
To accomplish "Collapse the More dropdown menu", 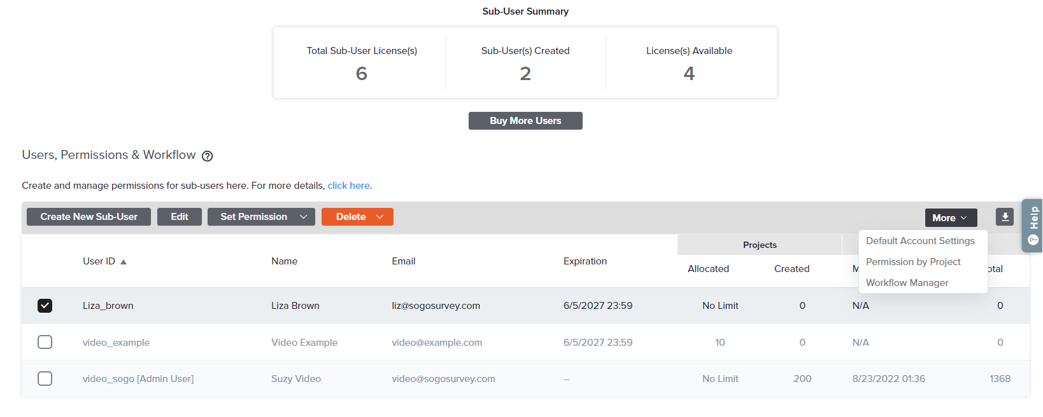I will coord(950,218).
